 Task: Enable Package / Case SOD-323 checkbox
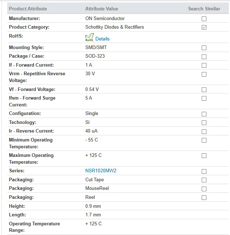(x=204, y=57)
